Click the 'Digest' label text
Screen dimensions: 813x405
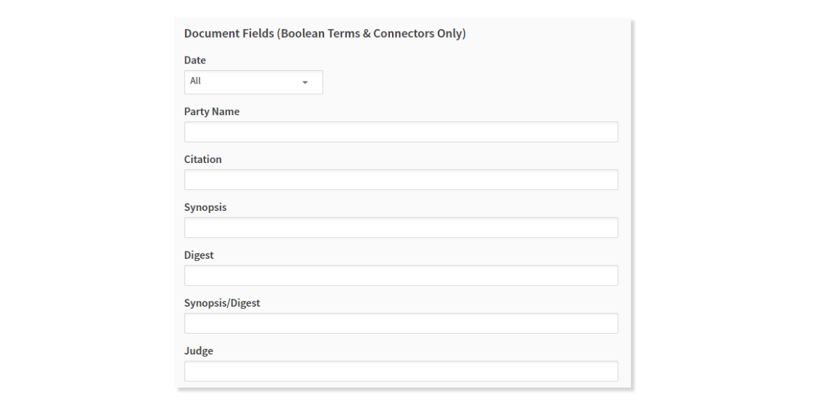(x=199, y=255)
